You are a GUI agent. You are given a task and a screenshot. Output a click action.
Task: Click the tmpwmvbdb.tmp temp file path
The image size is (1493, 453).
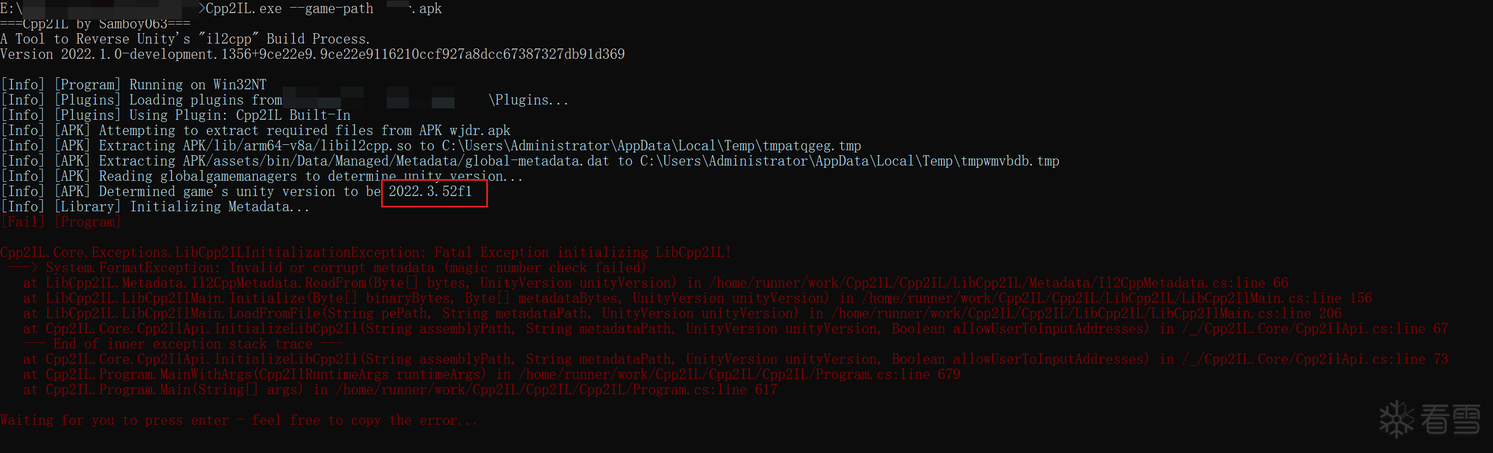click(x=1009, y=161)
